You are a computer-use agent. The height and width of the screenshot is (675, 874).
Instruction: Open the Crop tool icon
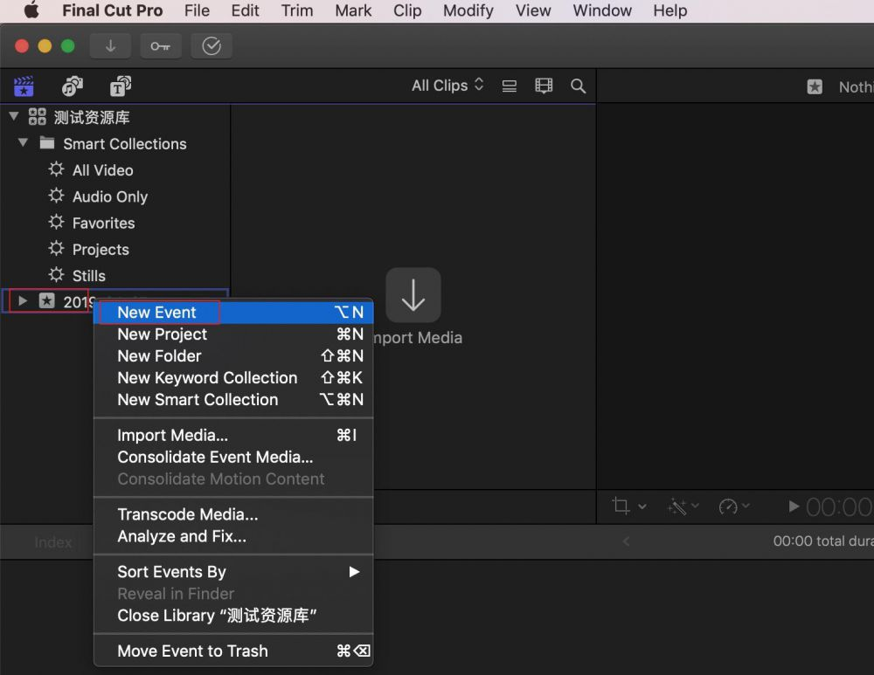point(621,506)
